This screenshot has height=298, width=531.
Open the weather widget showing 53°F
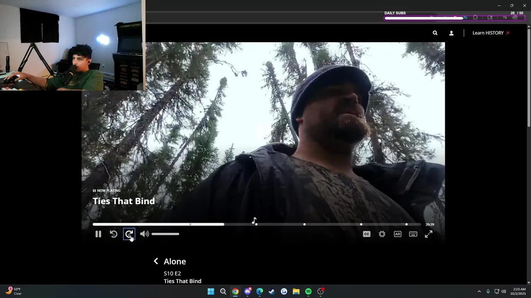pos(13,291)
